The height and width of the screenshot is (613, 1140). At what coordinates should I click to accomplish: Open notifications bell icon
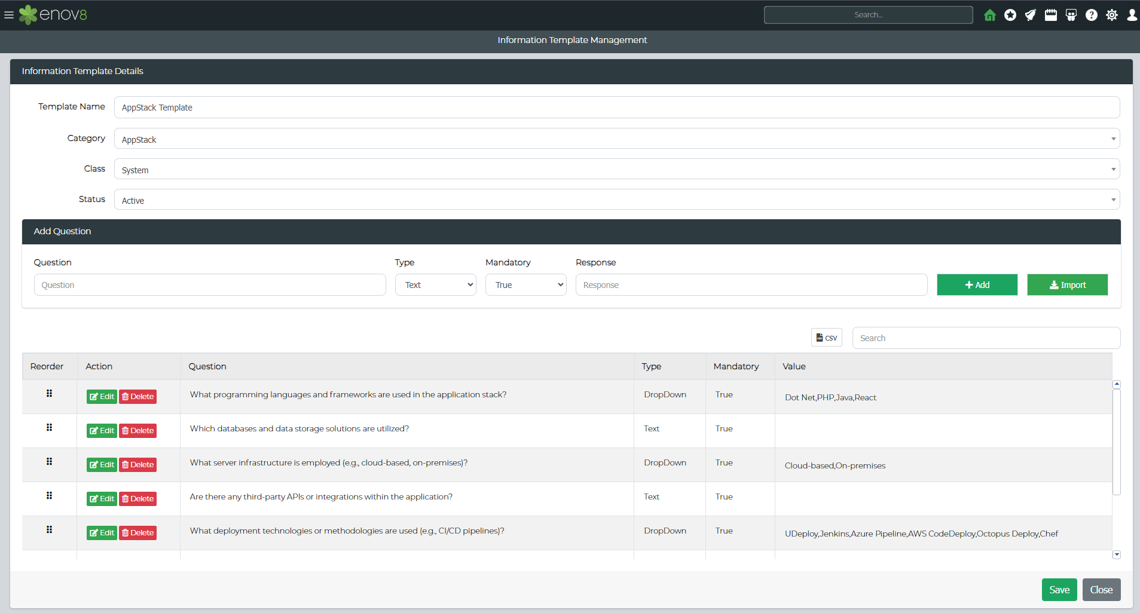click(1031, 15)
